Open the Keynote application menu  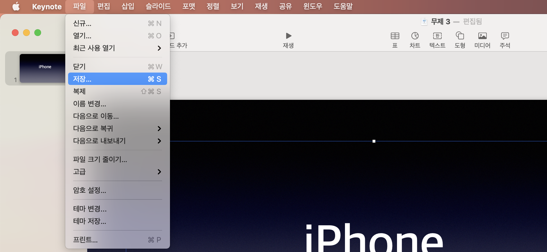[x=47, y=6]
